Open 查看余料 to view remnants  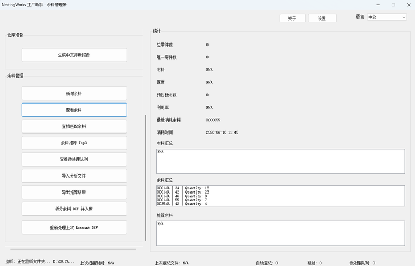click(x=74, y=110)
